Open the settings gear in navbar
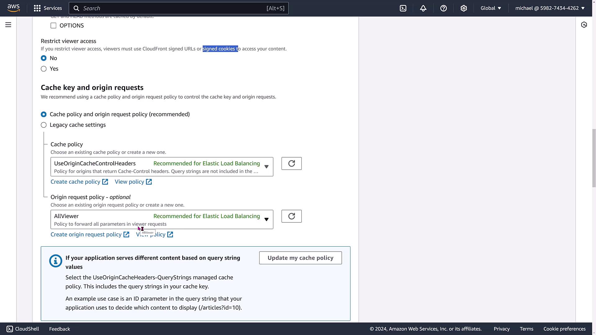The width and height of the screenshot is (596, 335). coord(463,8)
